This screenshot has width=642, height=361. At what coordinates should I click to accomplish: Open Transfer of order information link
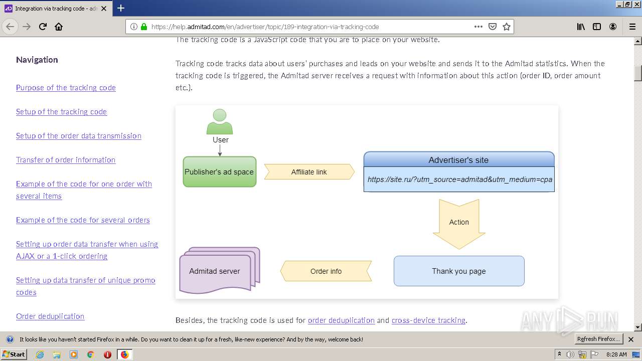(x=66, y=160)
